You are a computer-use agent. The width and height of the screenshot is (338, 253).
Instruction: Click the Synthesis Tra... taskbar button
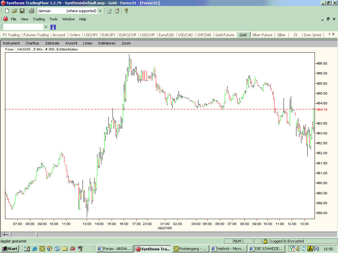[153, 249]
